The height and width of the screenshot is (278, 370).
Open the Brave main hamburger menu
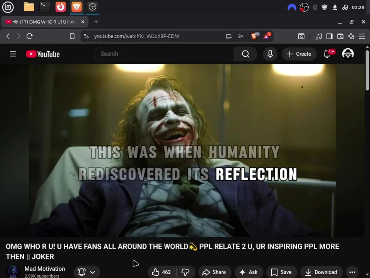[x=362, y=36]
